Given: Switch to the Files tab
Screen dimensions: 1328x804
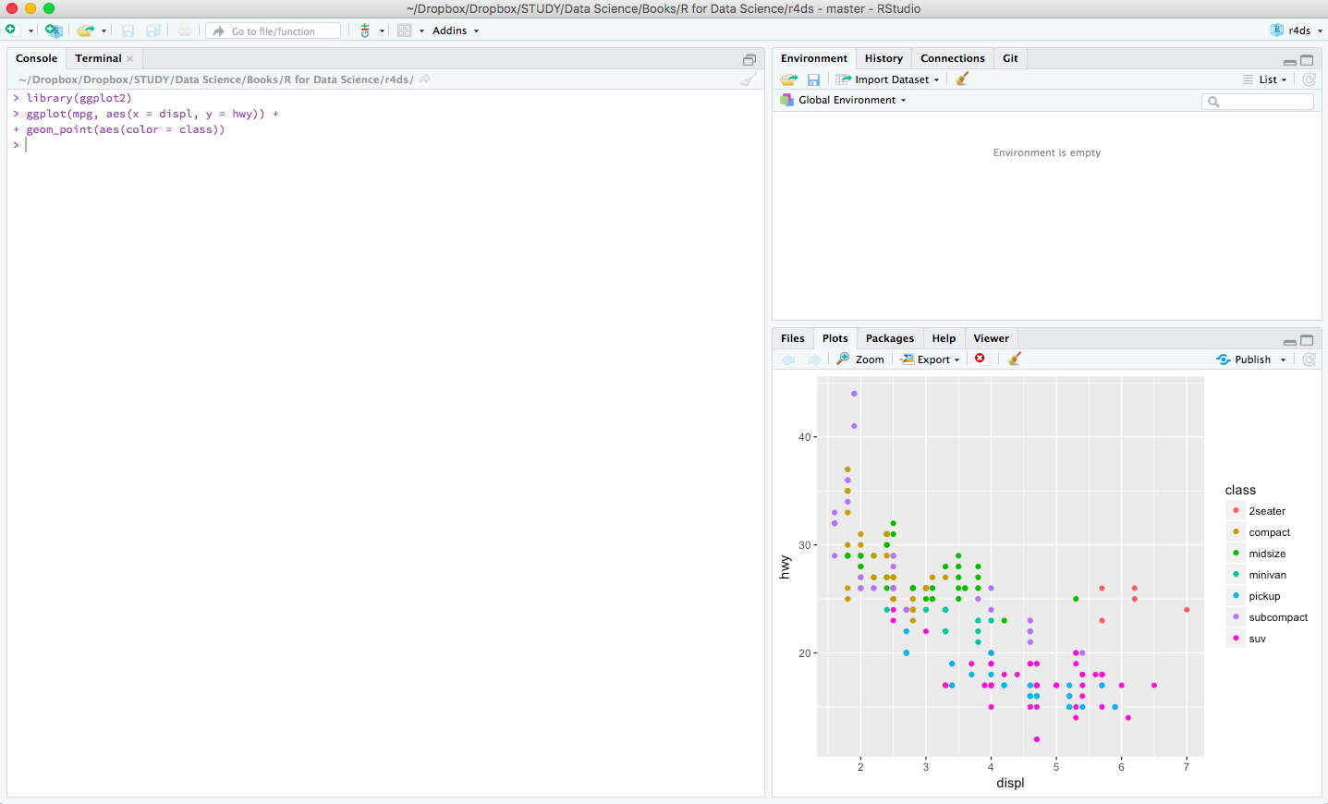Looking at the screenshot, I should pos(793,338).
